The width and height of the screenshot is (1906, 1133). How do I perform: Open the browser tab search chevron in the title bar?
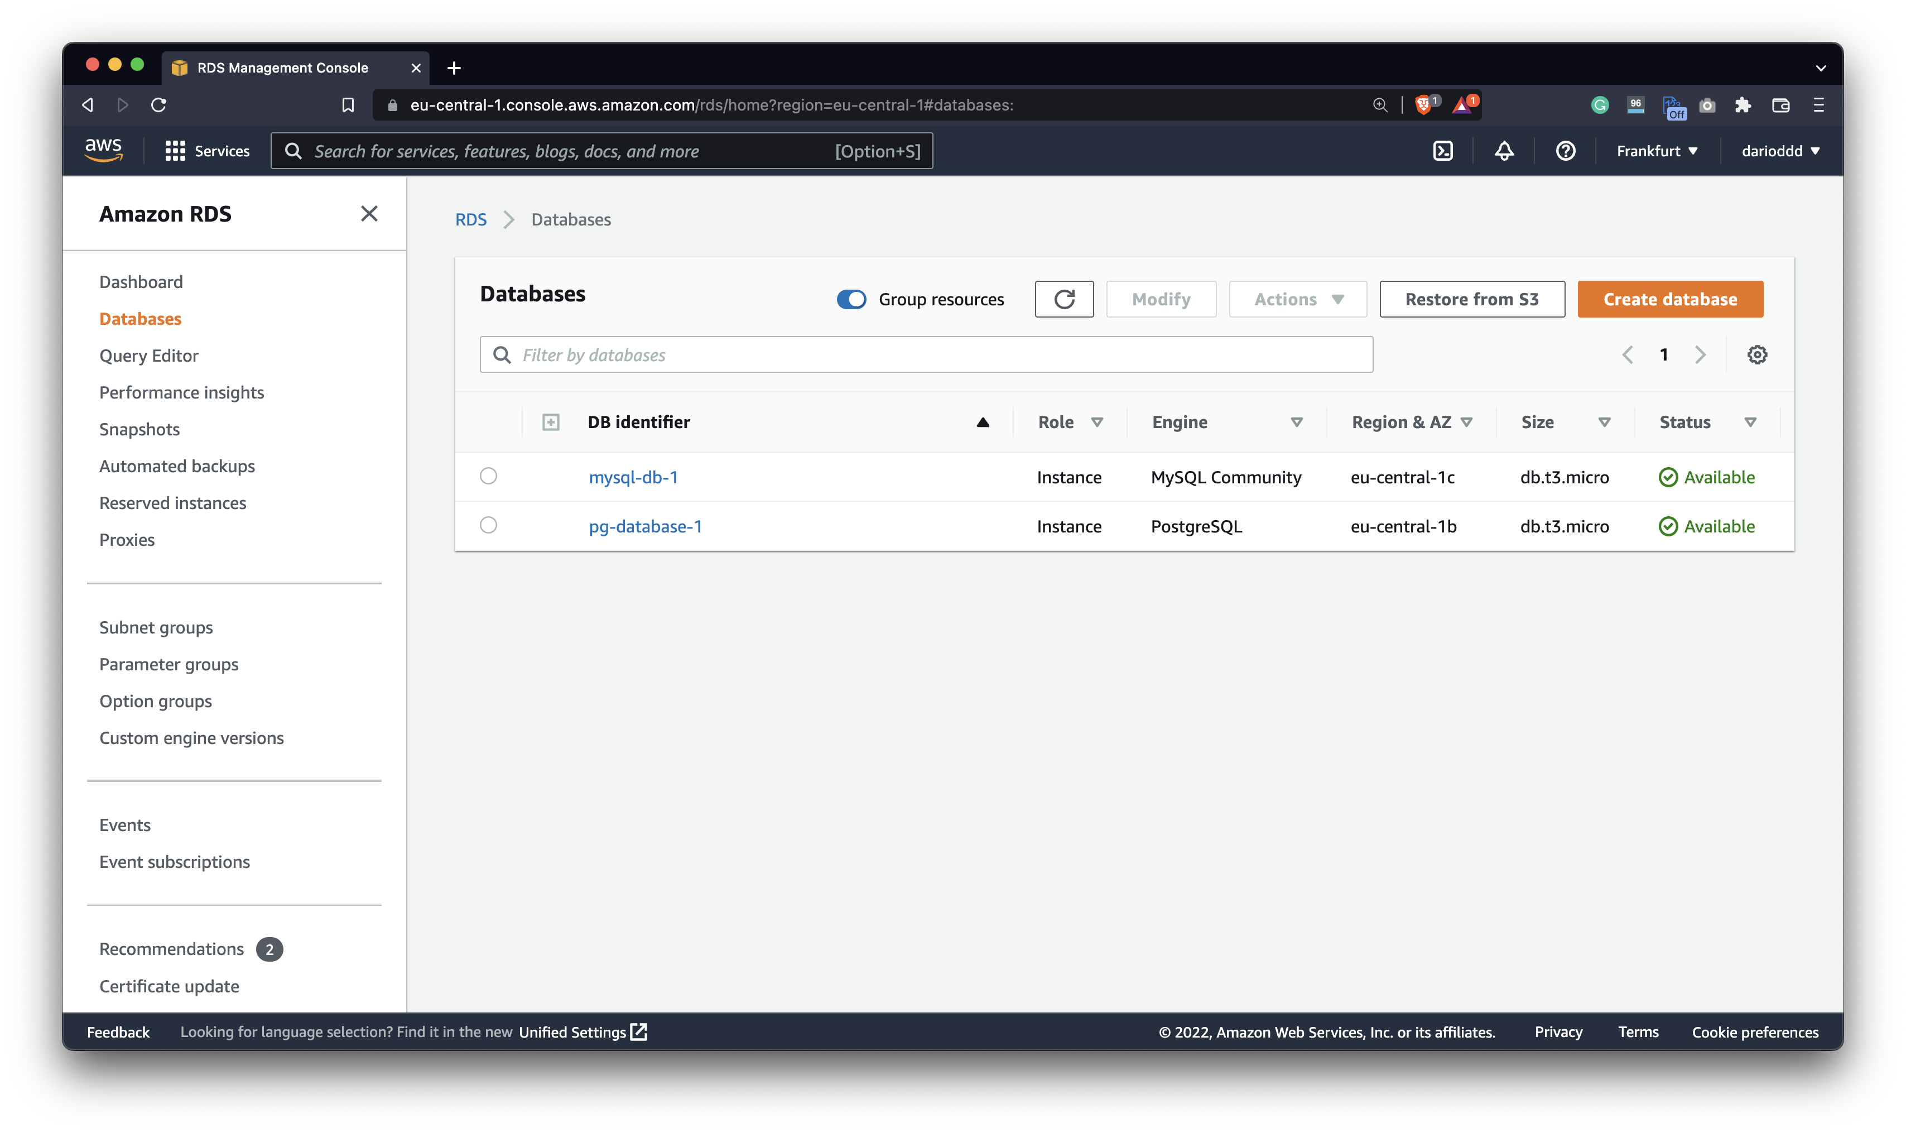click(1821, 68)
